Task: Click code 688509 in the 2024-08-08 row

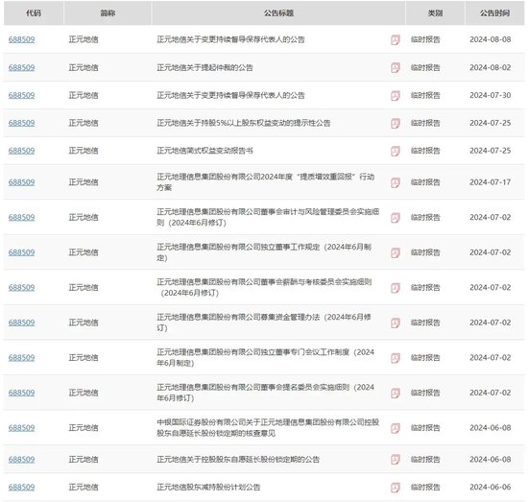Action: click(x=21, y=39)
